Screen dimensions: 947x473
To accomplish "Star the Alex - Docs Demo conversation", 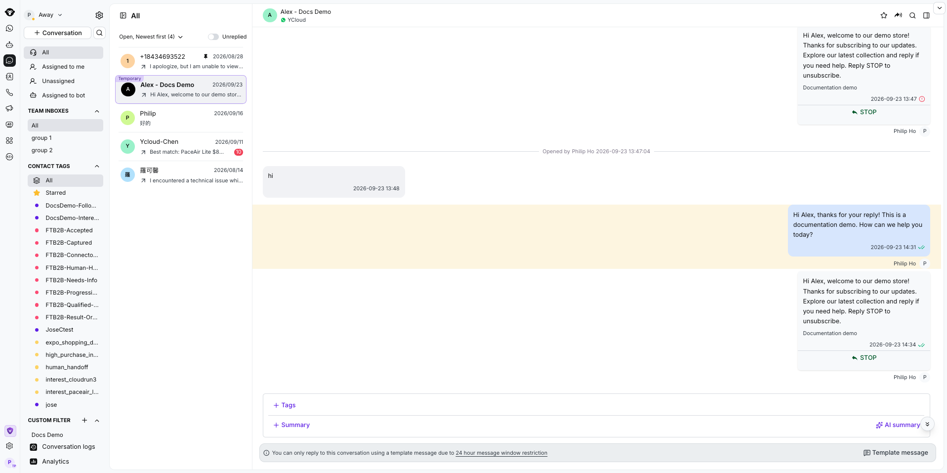I will (884, 15).
